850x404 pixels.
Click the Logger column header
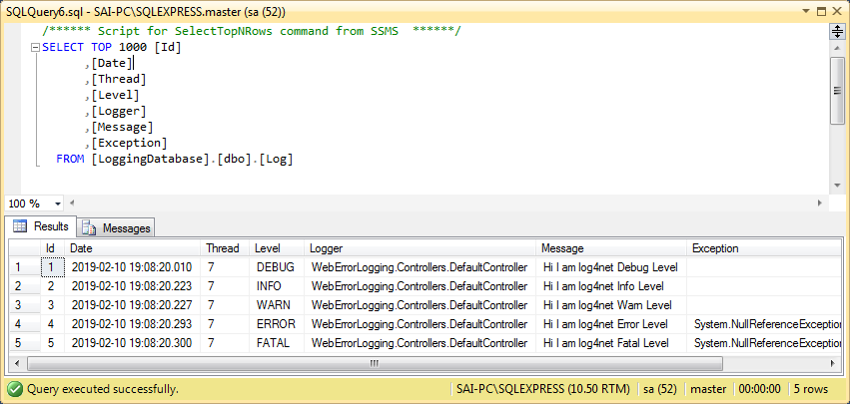pyautogui.click(x=421, y=248)
